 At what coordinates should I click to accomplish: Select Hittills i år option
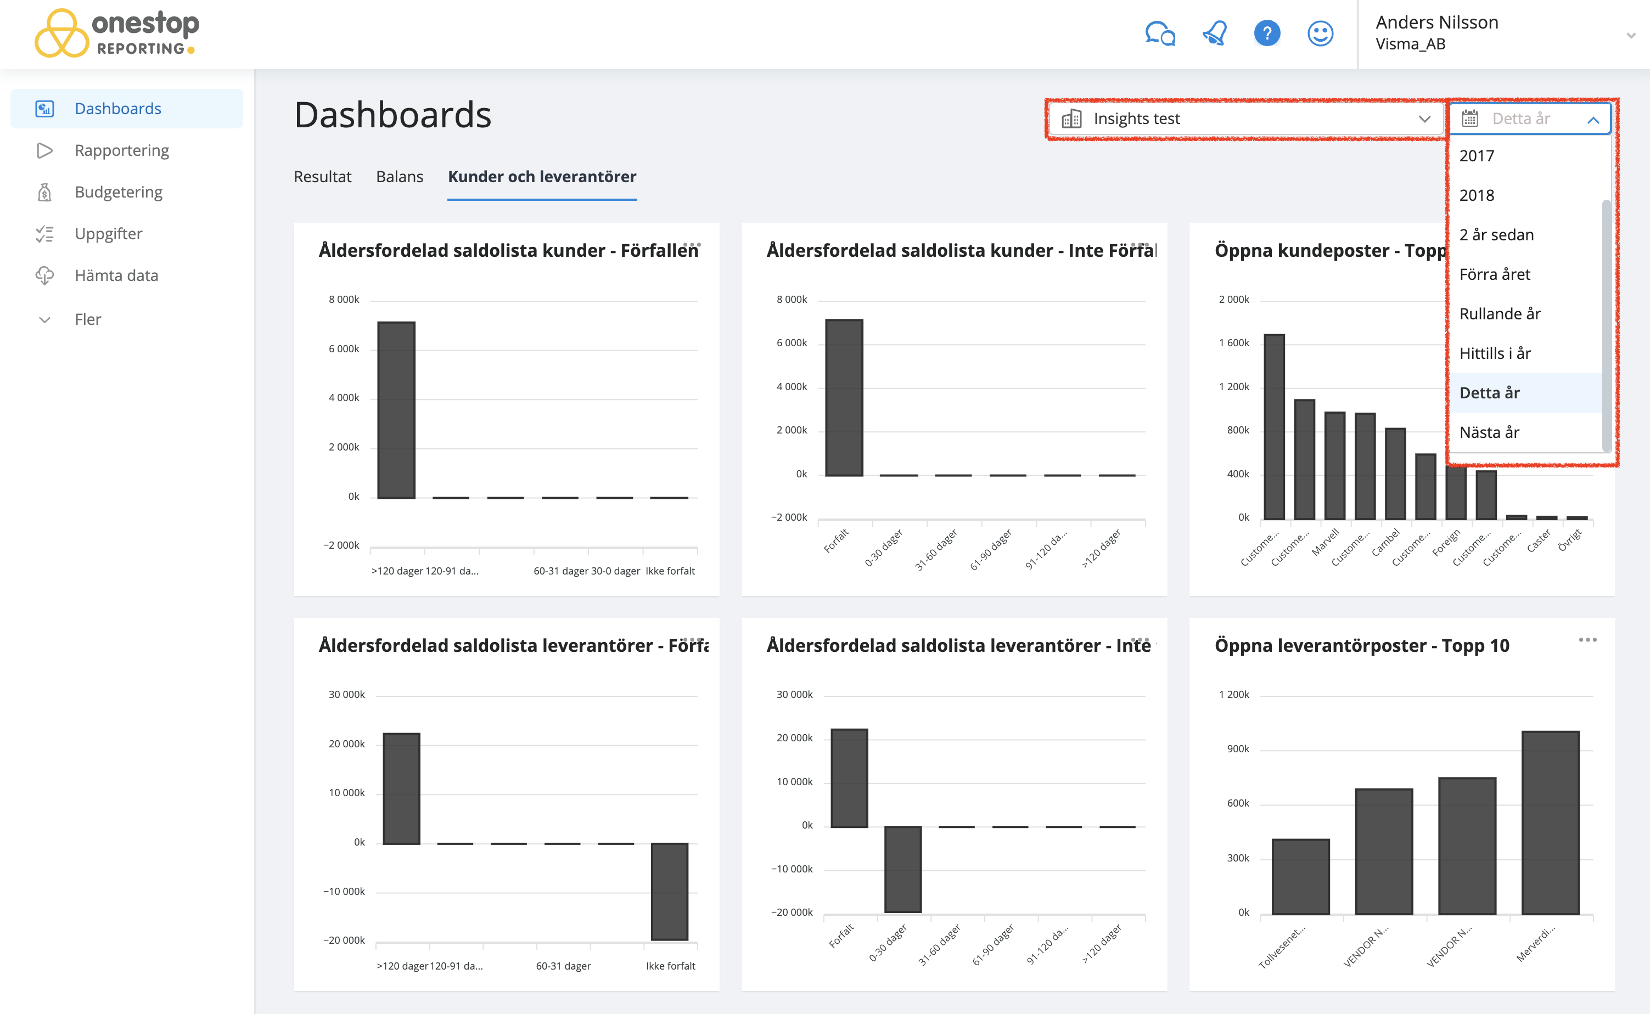[1495, 353]
